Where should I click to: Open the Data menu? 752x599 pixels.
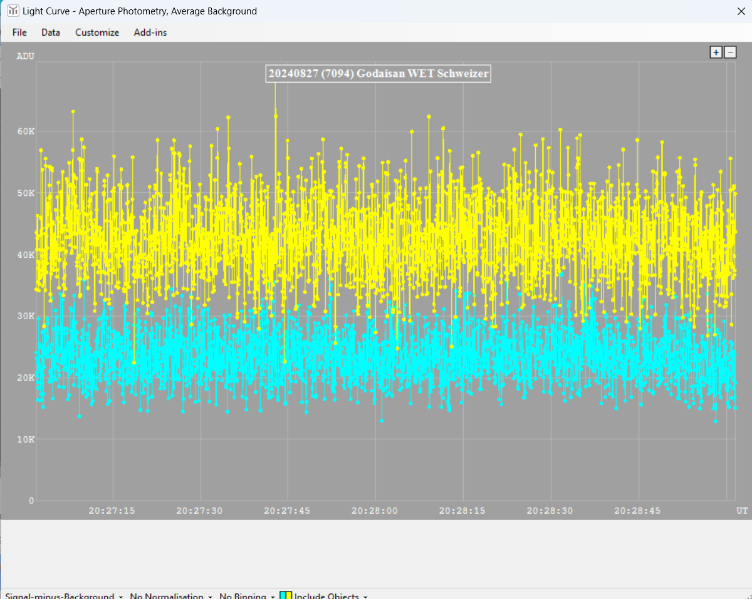point(51,32)
